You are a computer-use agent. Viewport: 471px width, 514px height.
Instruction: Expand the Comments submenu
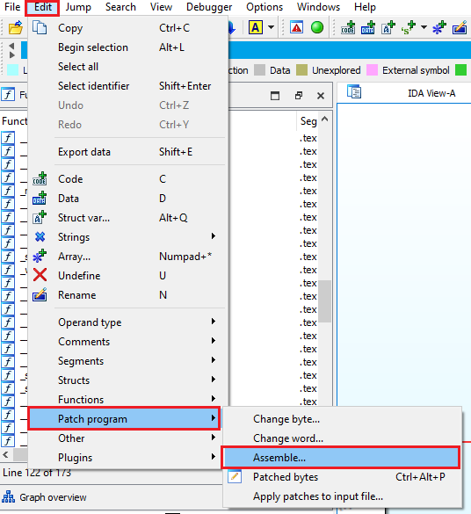[127, 342]
